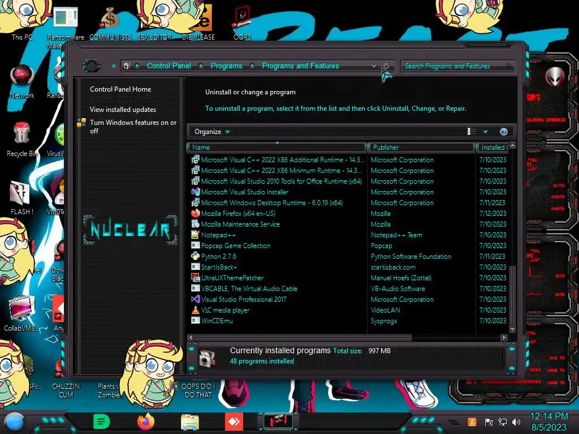The image size is (579, 434).
Task: Click the volume speaker tray icon
Action: tap(516, 422)
